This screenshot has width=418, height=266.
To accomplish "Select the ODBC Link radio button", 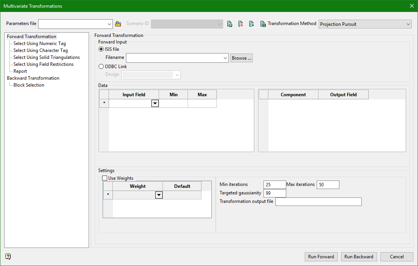I will (x=101, y=67).
